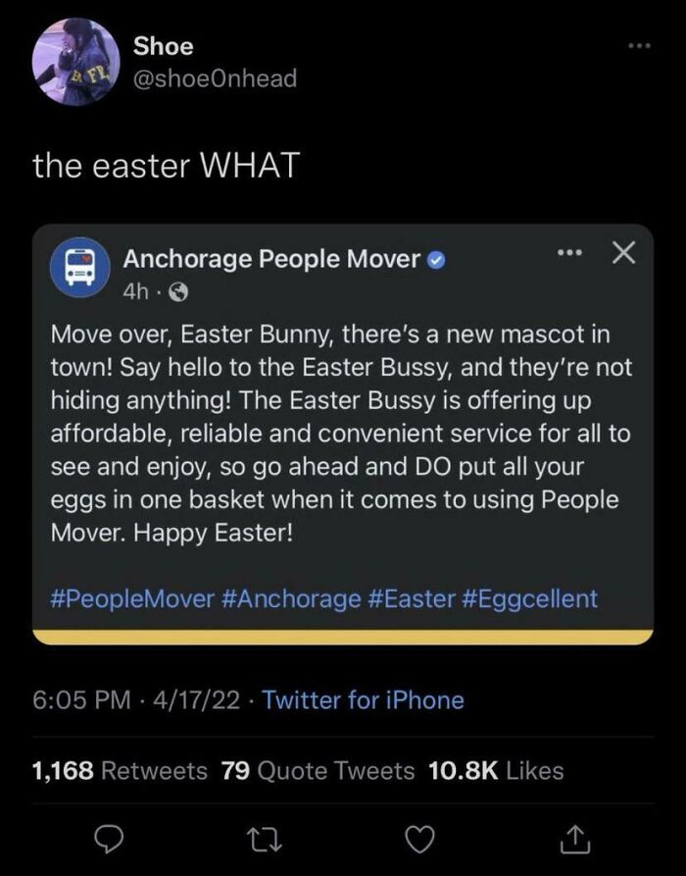Open the Twitter for iPhone source link
686x876 pixels.
[x=363, y=699]
